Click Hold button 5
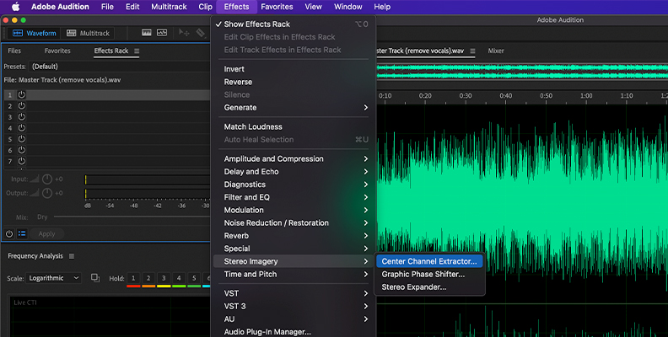 194,278
